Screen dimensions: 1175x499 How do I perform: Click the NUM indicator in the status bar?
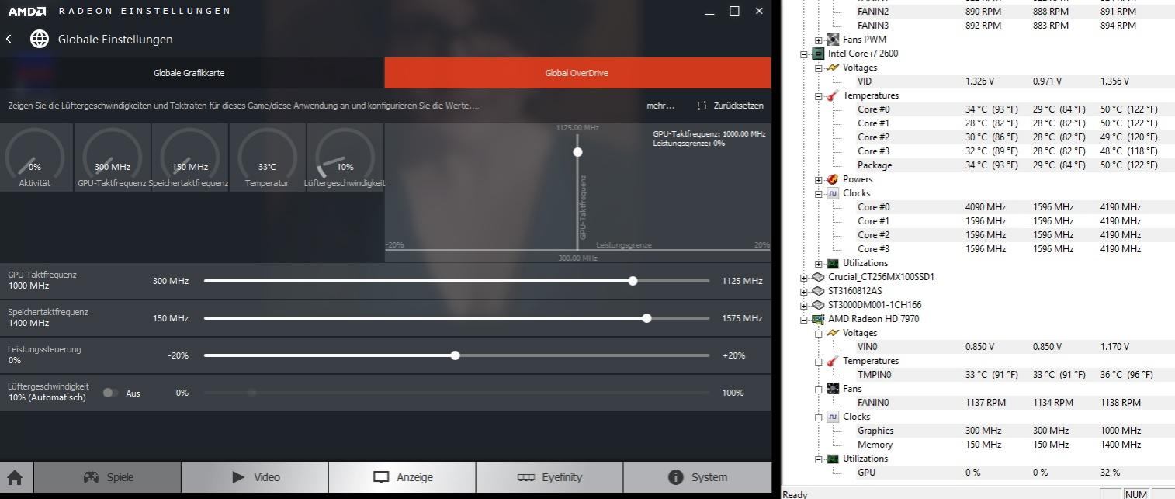(1136, 494)
